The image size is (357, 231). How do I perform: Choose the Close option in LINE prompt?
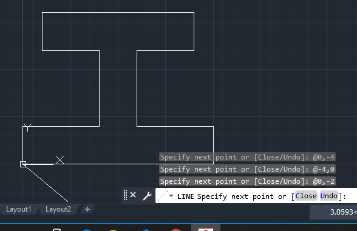[x=306, y=196]
